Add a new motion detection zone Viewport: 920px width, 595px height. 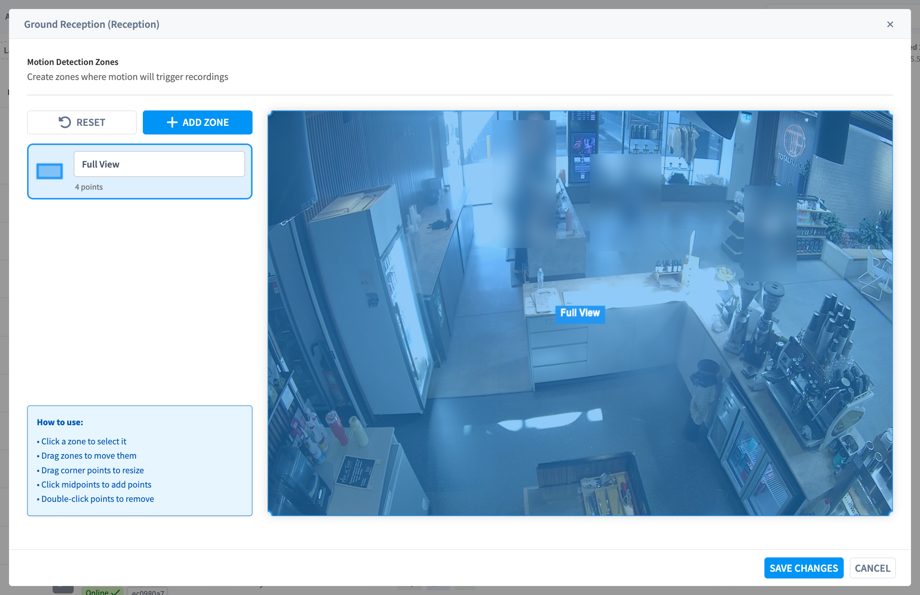pos(198,122)
